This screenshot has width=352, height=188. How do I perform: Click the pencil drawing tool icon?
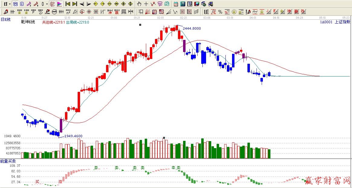[x=6, y=12]
